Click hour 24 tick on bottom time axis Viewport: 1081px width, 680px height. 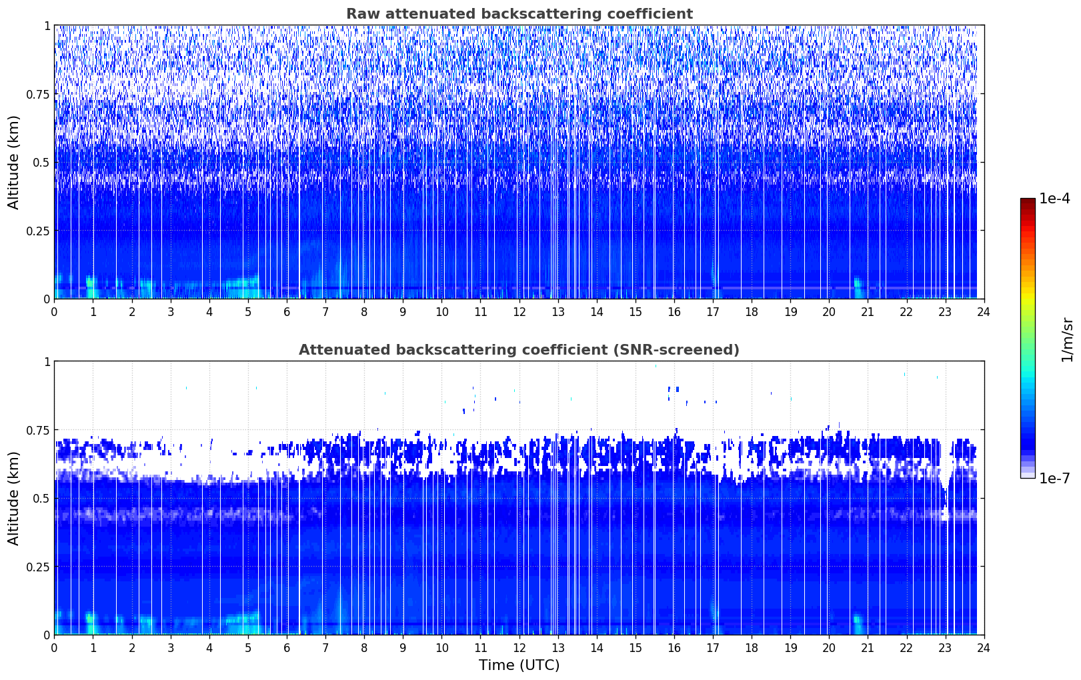pyautogui.click(x=984, y=648)
